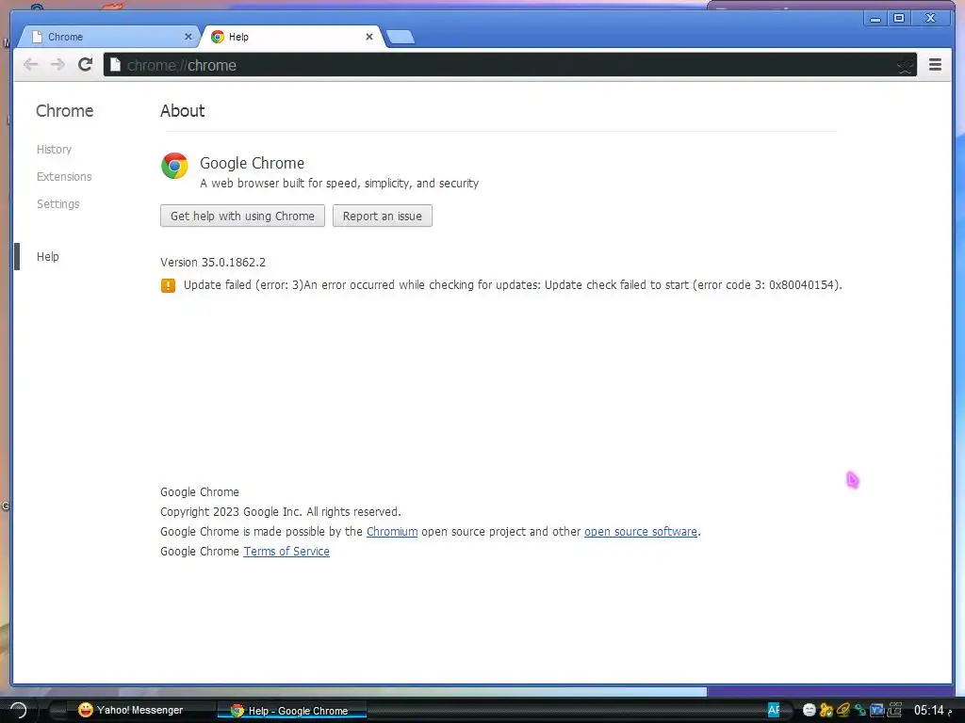Open Extensions in the sidebar
The image size is (965, 723).
64,176
